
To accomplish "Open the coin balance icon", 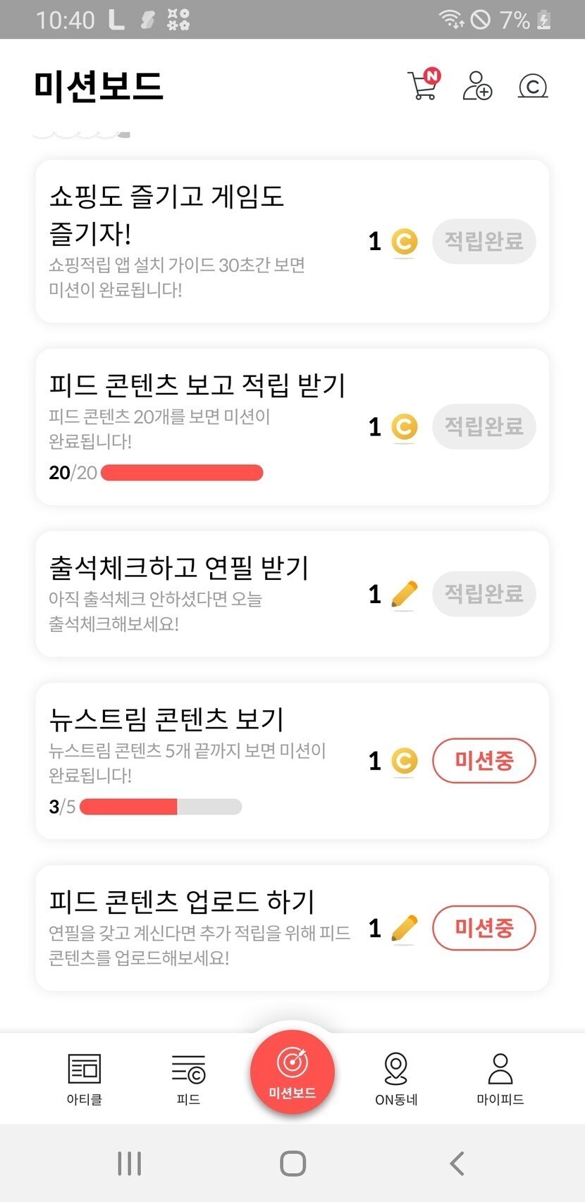I will tap(533, 86).
